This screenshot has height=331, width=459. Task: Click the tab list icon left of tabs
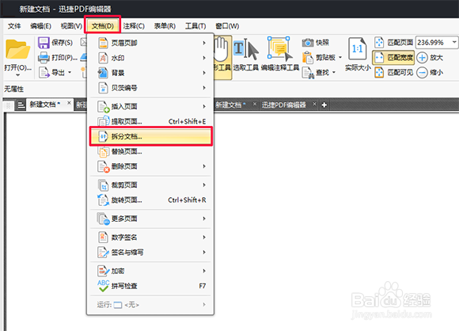(x=21, y=105)
